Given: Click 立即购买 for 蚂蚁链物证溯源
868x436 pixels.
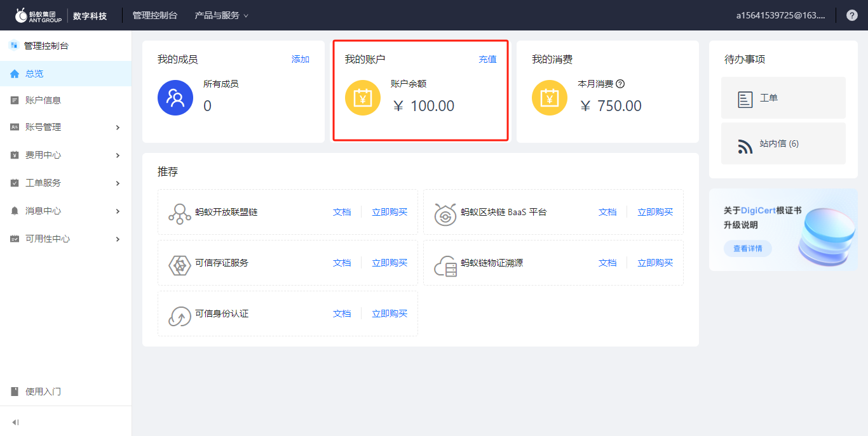Looking at the screenshot, I should click(655, 263).
